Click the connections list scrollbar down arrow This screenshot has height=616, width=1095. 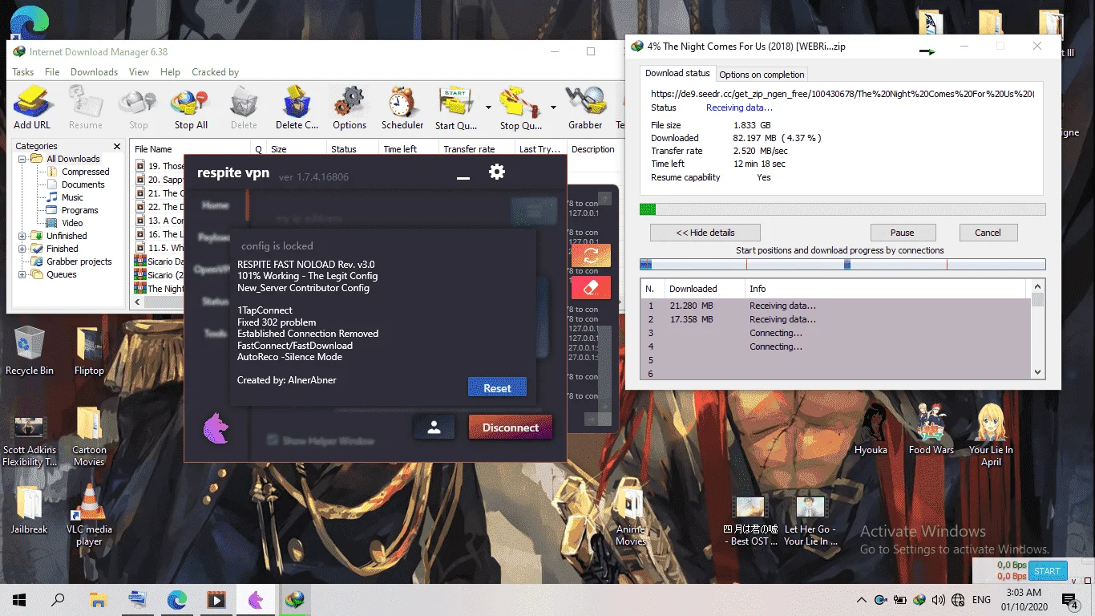(x=1038, y=371)
